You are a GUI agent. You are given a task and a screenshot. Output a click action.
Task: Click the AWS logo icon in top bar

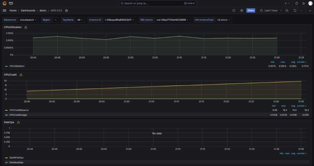11,3
